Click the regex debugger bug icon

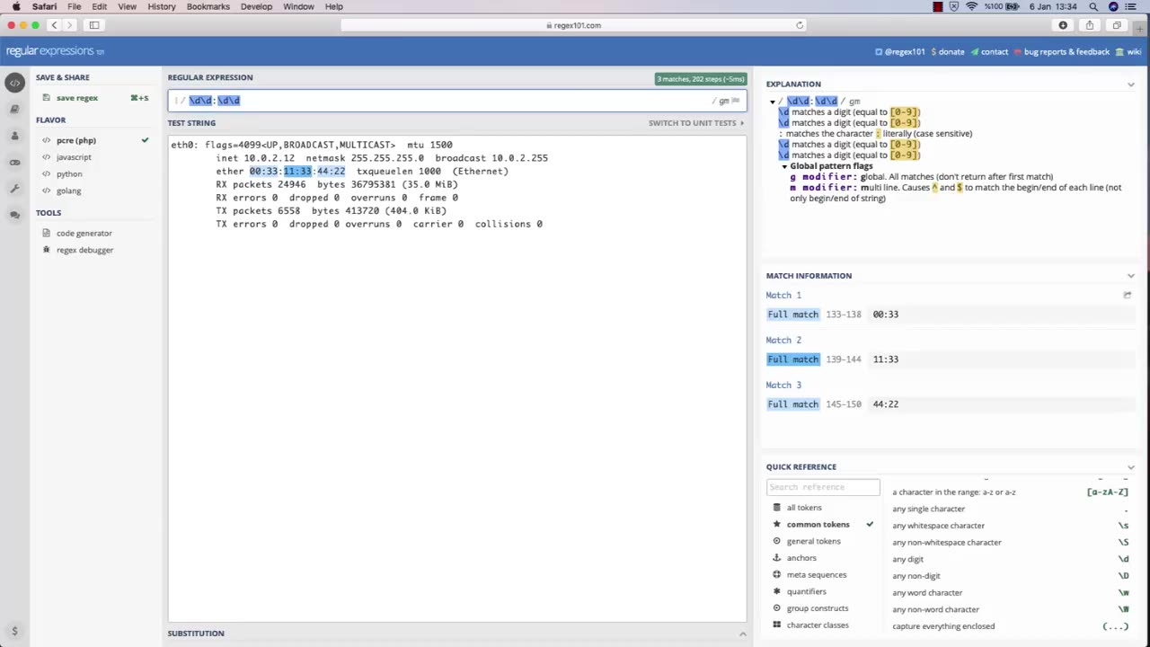48,250
